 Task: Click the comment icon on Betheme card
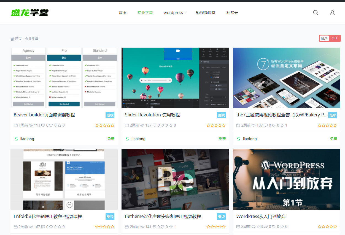[154, 227]
